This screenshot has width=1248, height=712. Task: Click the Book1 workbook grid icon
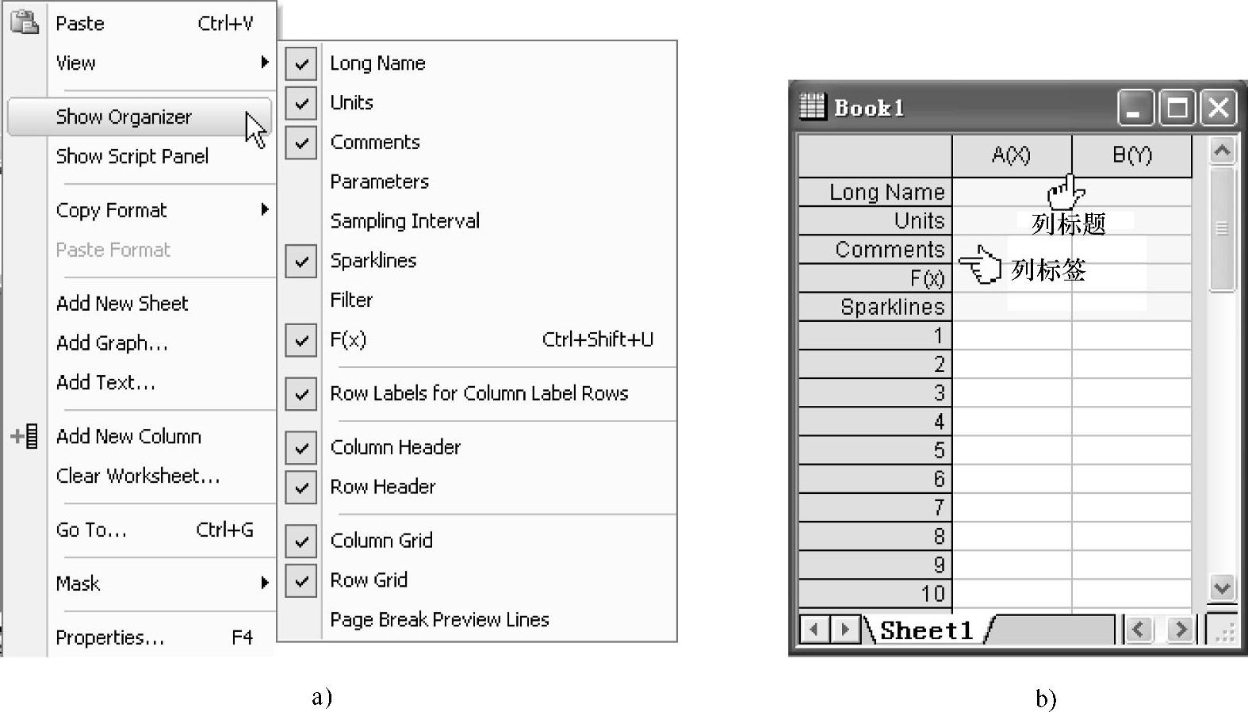[x=813, y=106]
